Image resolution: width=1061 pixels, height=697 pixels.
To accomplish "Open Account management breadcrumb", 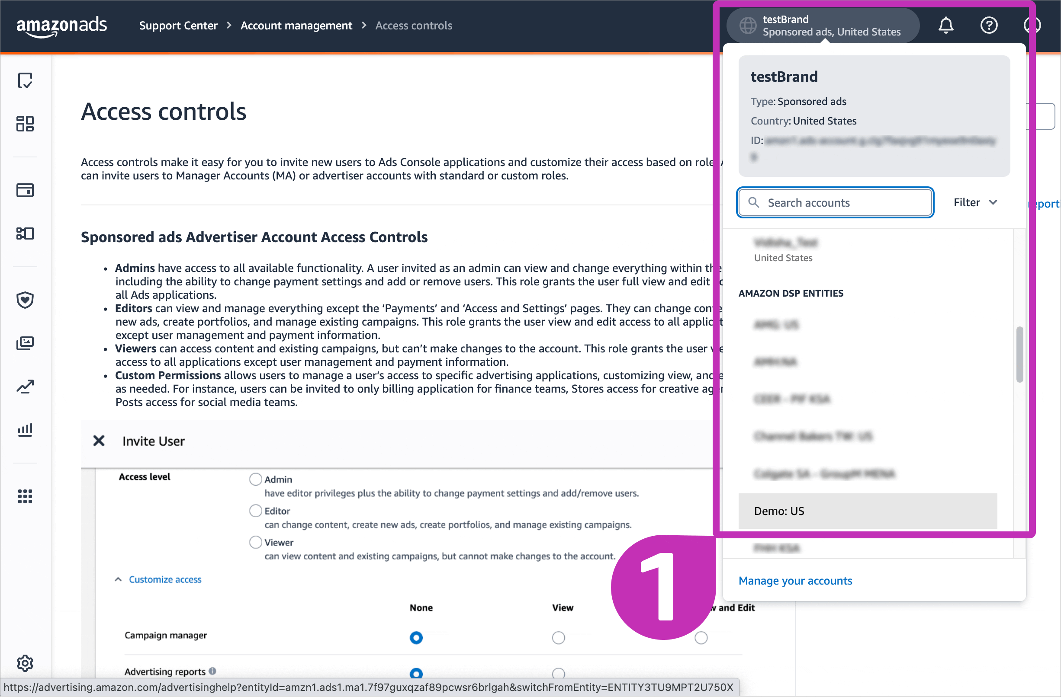I will coord(296,26).
